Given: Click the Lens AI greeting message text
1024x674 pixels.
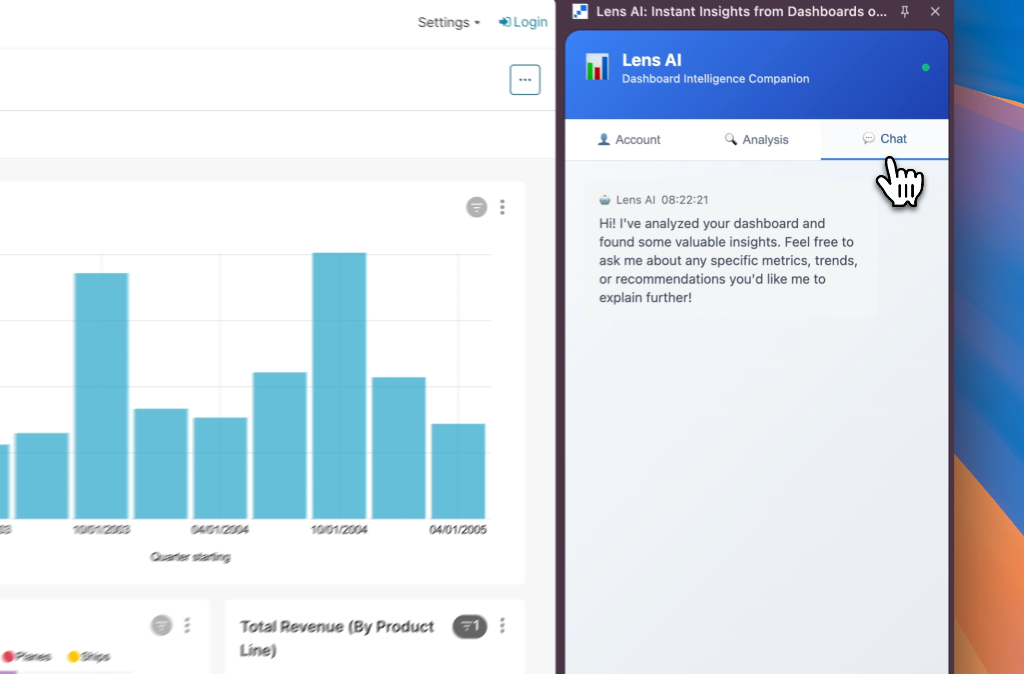Looking at the screenshot, I should coord(728,261).
